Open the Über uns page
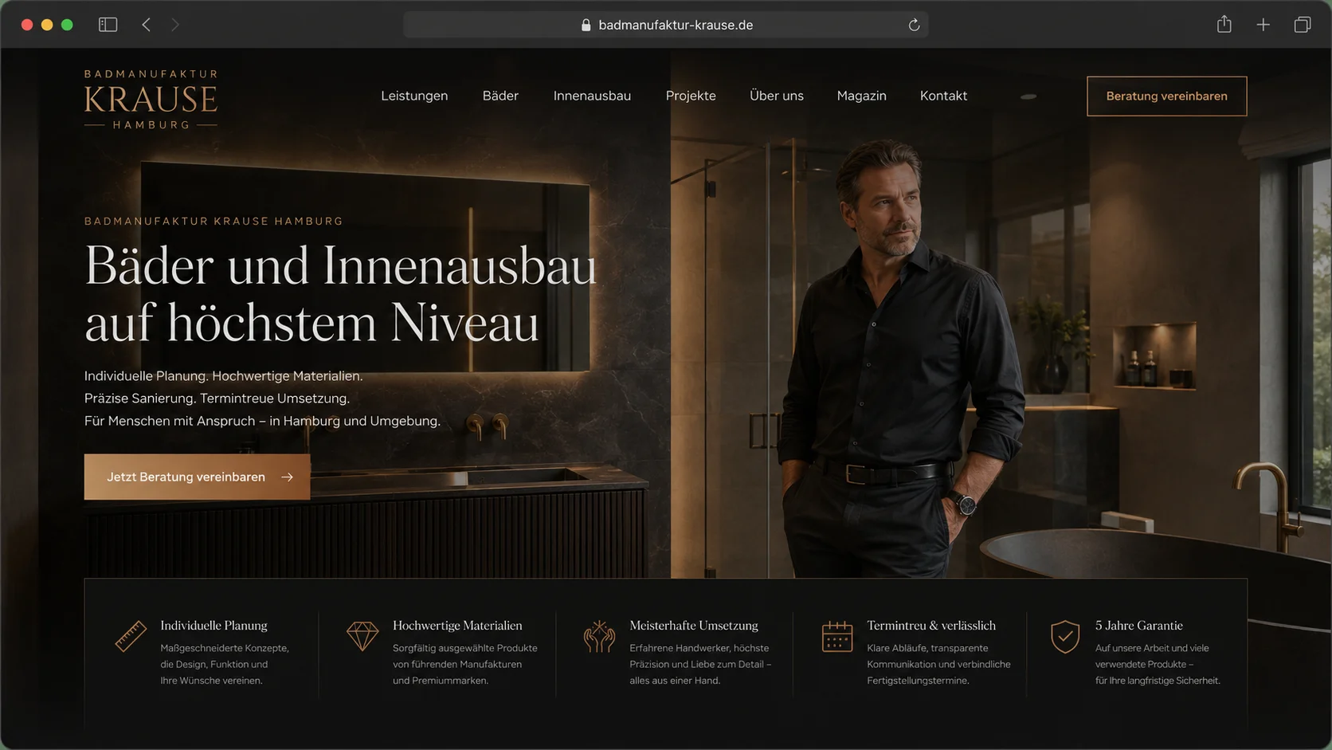Image resolution: width=1332 pixels, height=750 pixels. [777, 96]
